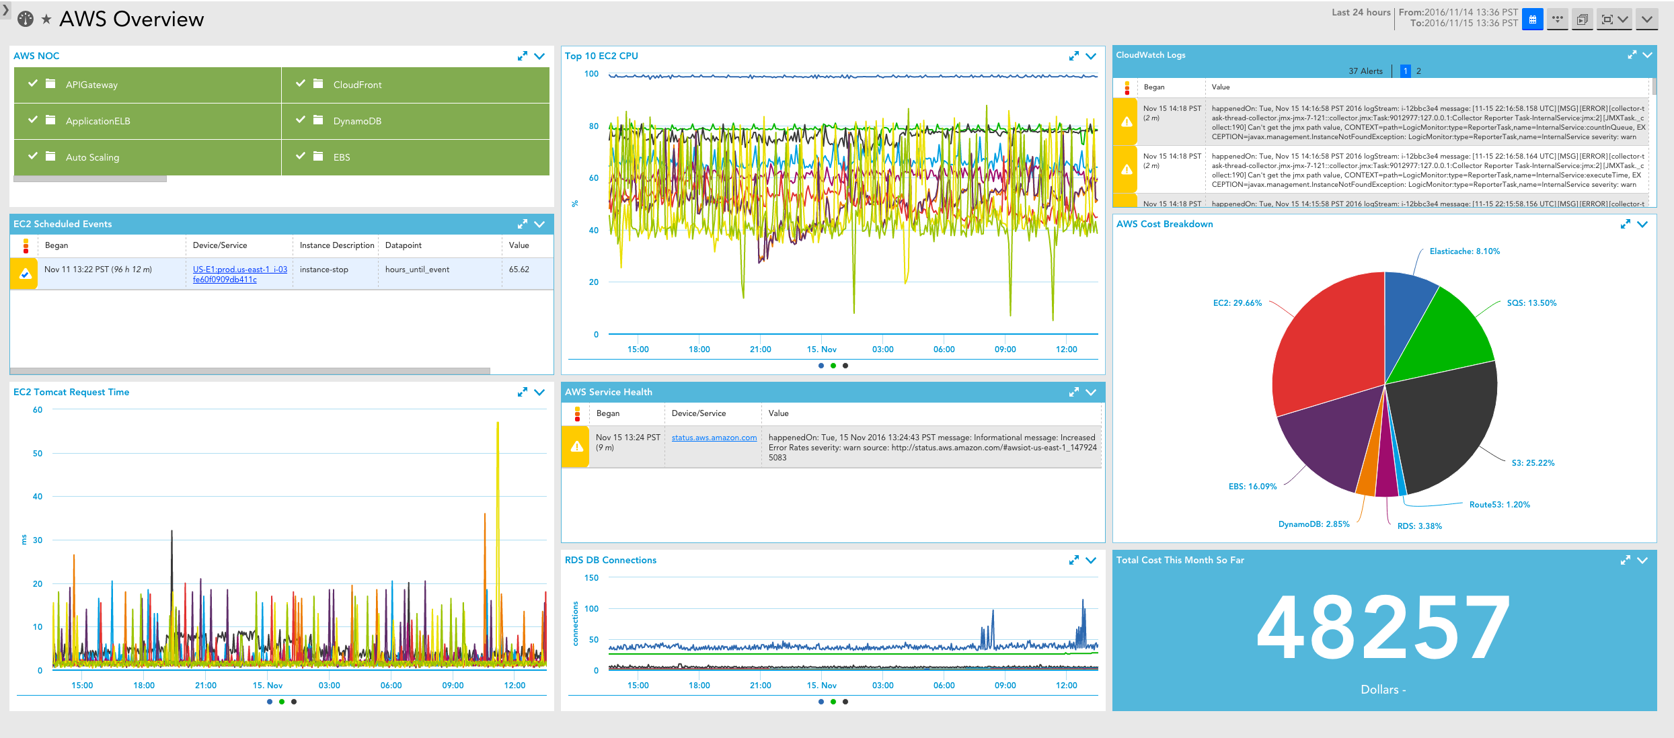Open the calendar time range picker

click(1532, 19)
